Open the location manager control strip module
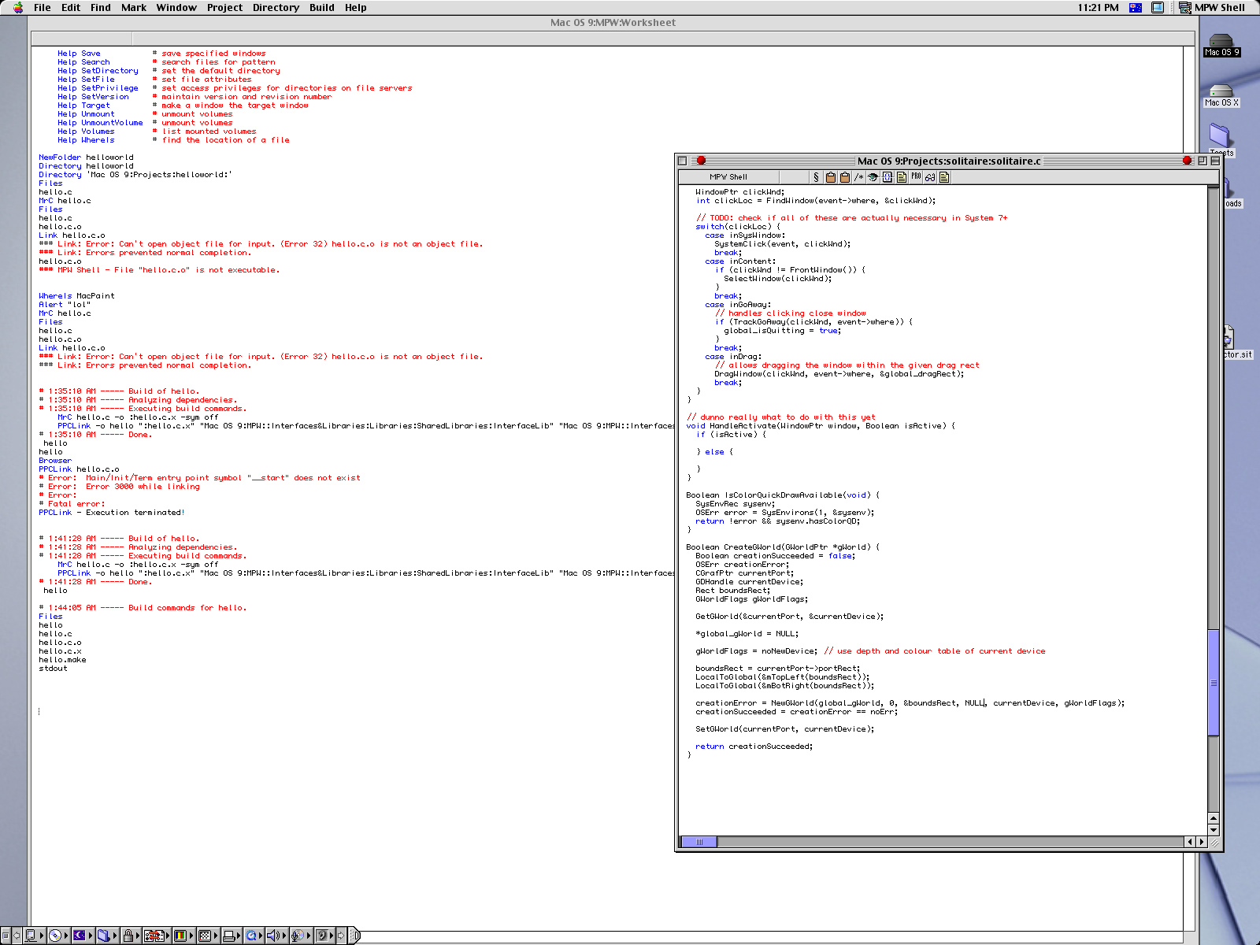Screen dimensions: 1260x945 coord(157,936)
